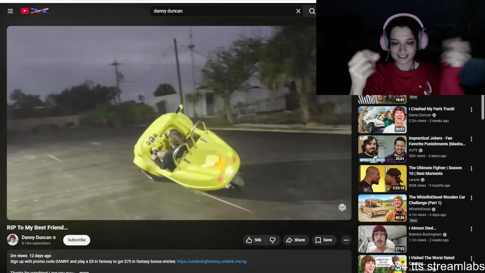
Task: Go to YouTube home via logo
Action: 34,11
